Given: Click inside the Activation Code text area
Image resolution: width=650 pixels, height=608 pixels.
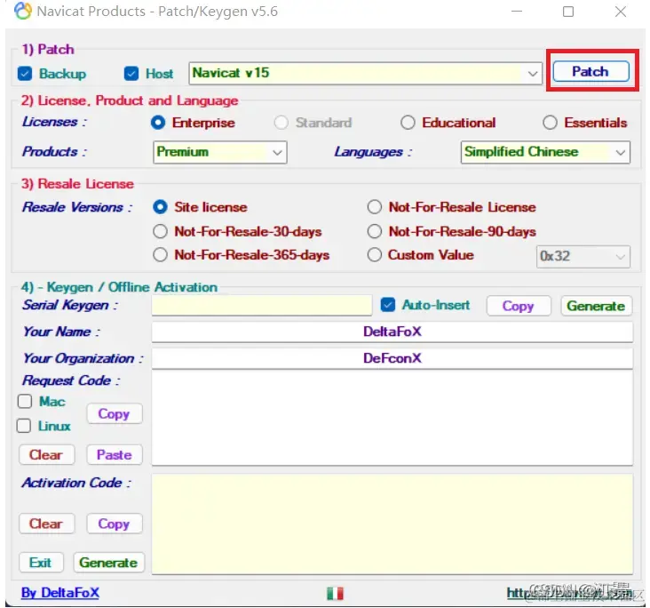Looking at the screenshot, I should tap(392, 524).
